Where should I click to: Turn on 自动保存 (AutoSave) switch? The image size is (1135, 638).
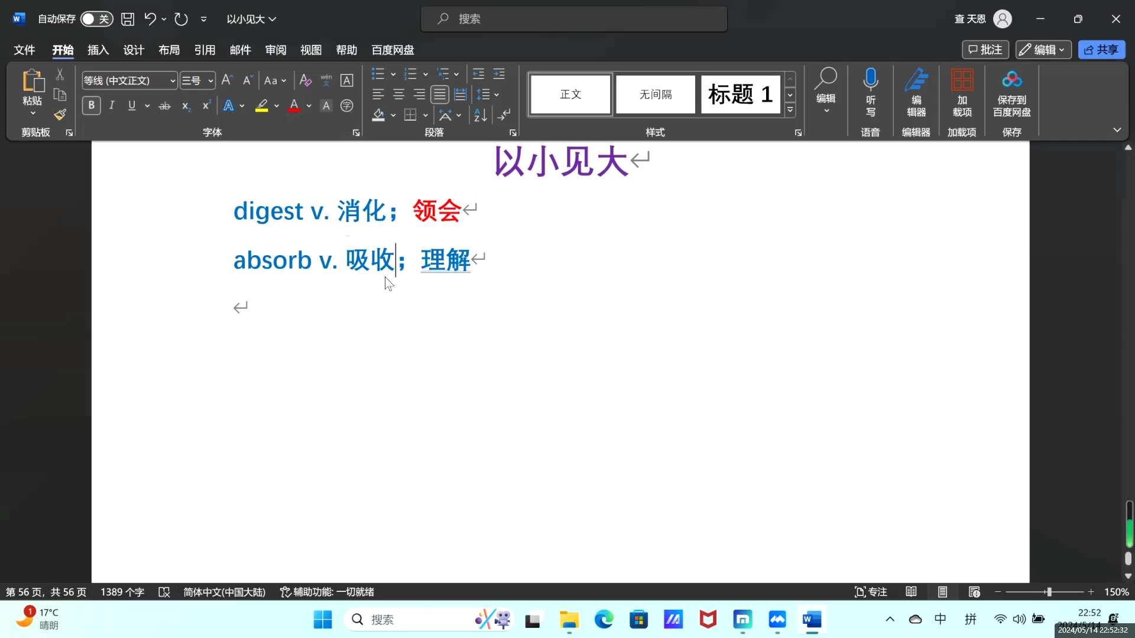[96, 18]
